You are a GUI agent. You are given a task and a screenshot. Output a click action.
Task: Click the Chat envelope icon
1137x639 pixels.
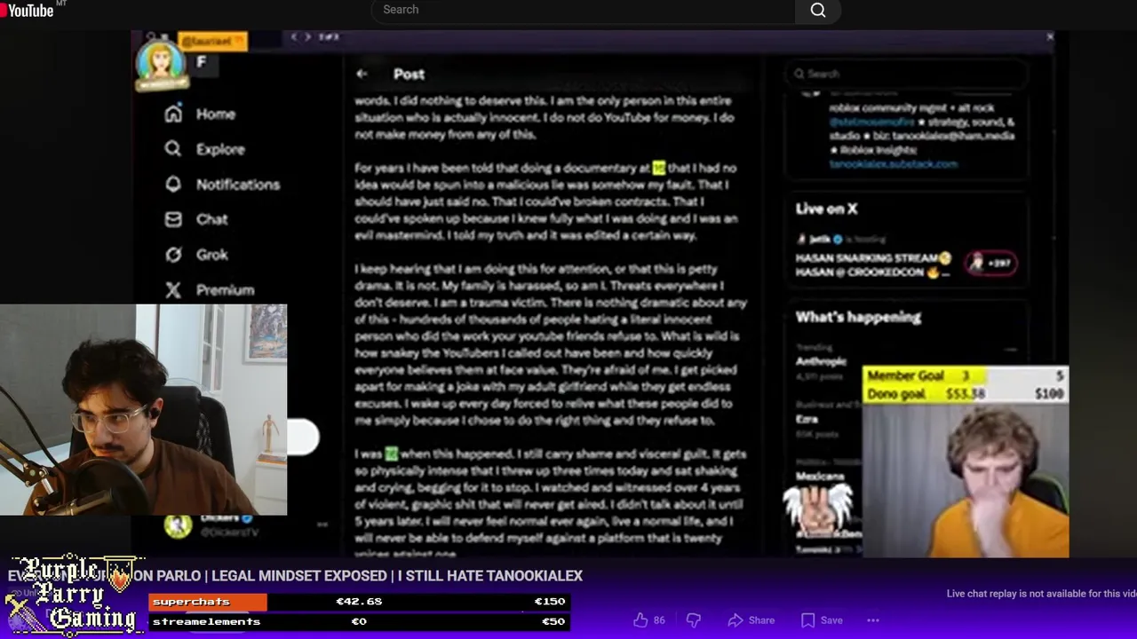pyautogui.click(x=173, y=219)
